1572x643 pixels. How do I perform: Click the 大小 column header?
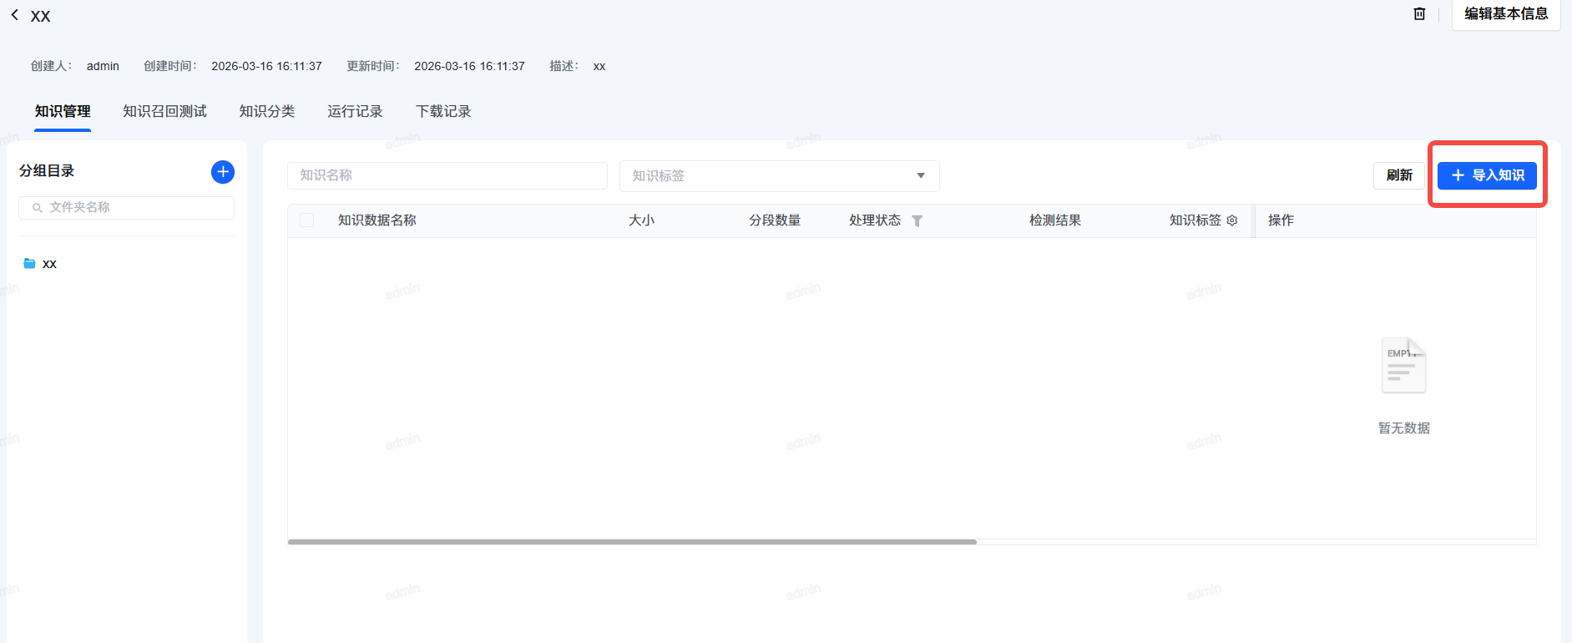641,220
